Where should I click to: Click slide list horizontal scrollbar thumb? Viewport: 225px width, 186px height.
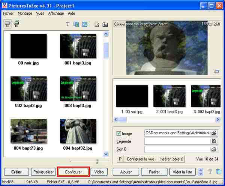tap(122, 119)
